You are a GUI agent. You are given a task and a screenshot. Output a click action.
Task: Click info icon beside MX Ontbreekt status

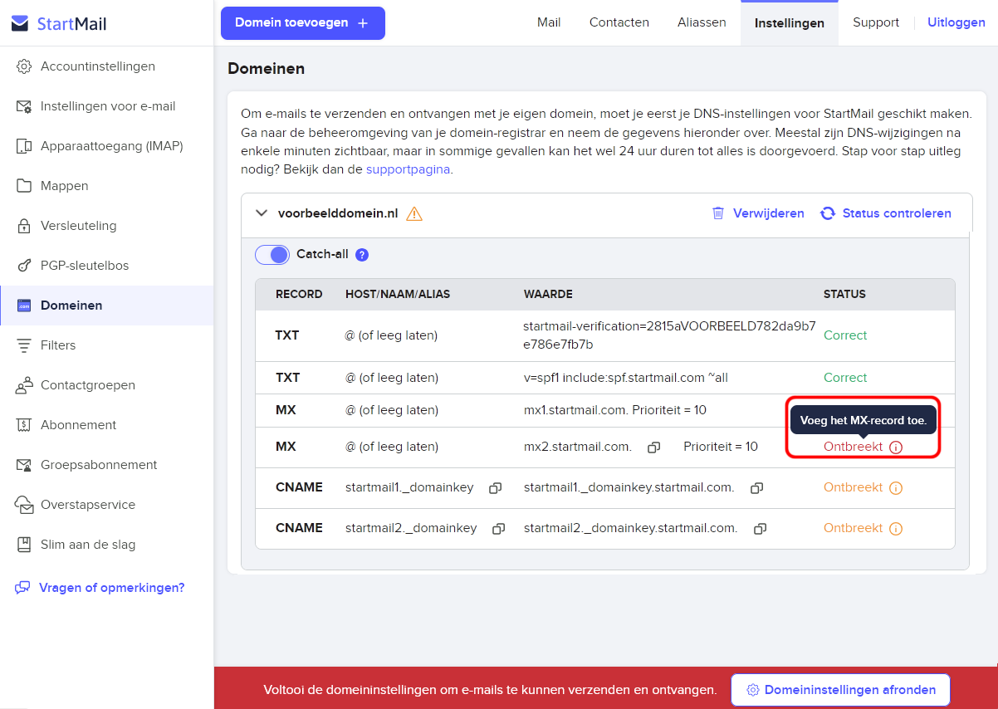[x=895, y=447]
